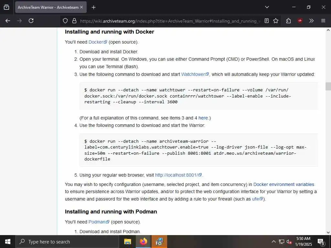The width and height of the screenshot is (331, 248).
Task: Open the Firefox application hamburger menu
Action: (323, 21)
